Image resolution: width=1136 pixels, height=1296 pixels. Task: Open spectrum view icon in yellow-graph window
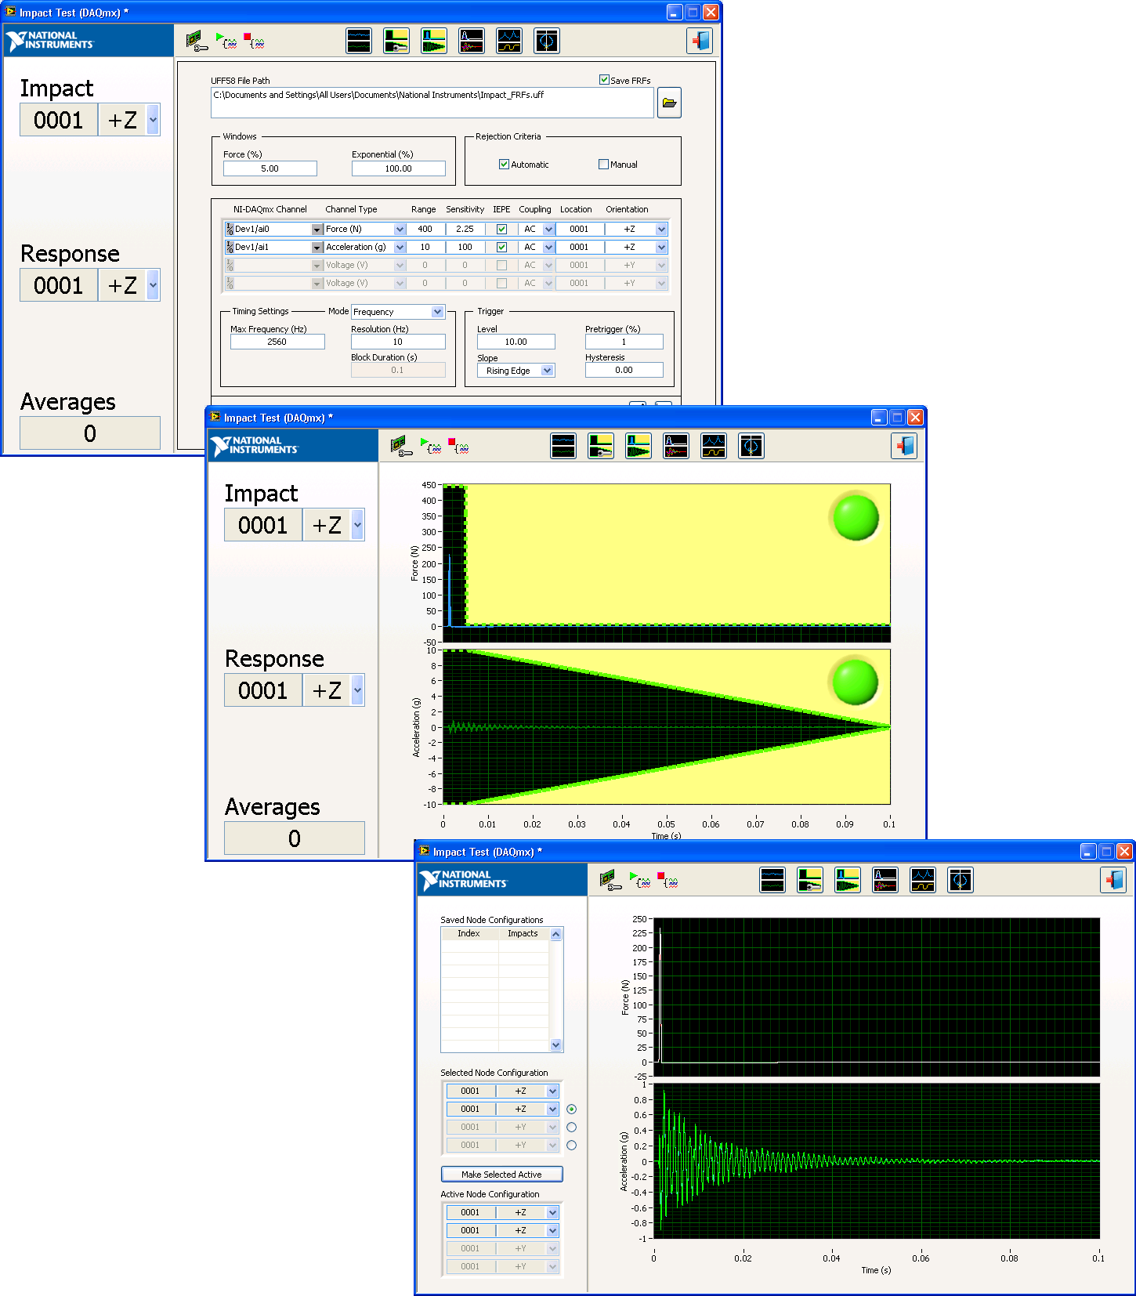coord(676,446)
